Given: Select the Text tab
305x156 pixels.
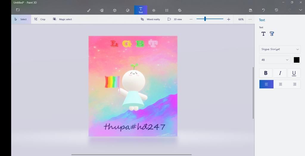Looking at the screenshot, I should tap(141, 10).
